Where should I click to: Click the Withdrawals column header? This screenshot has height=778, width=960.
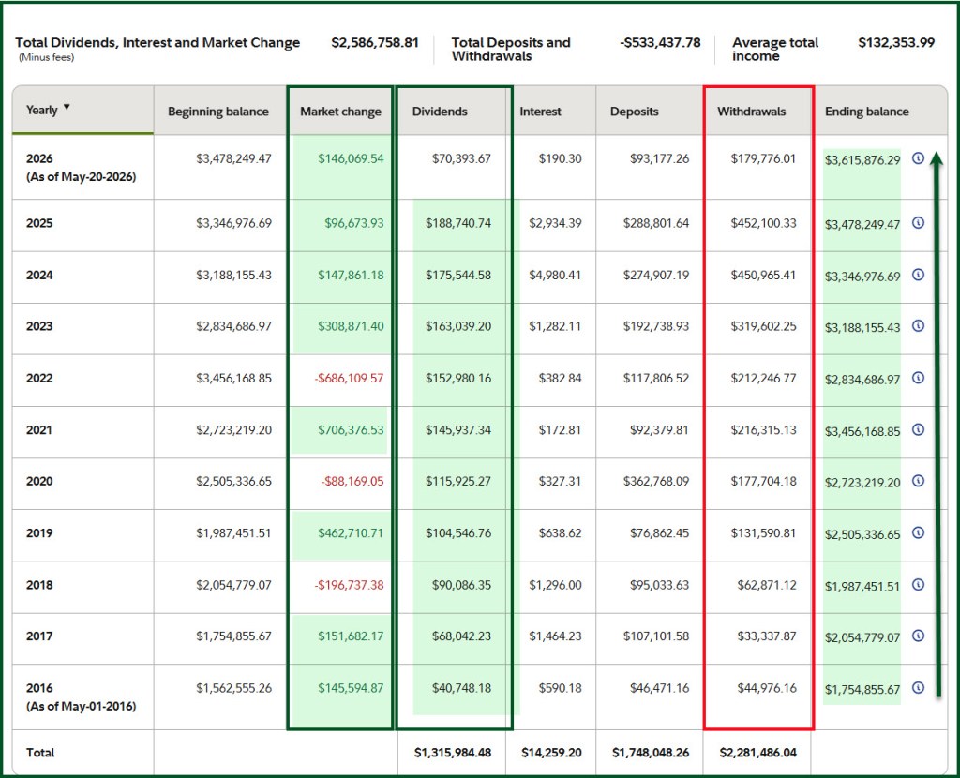[x=751, y=112]
